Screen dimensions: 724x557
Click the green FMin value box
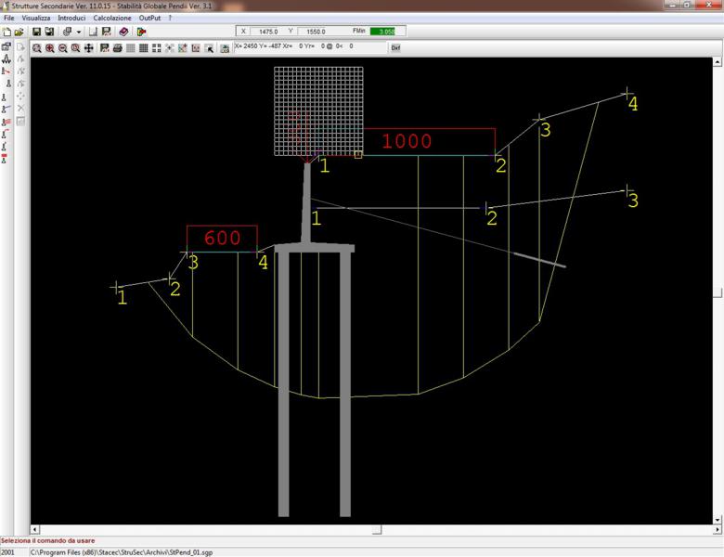pos(382,32)
